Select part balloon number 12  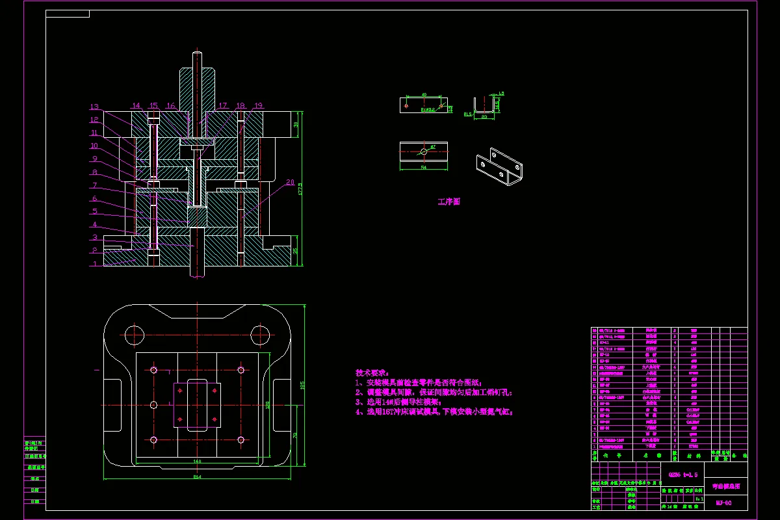click(x=94, y=120)
